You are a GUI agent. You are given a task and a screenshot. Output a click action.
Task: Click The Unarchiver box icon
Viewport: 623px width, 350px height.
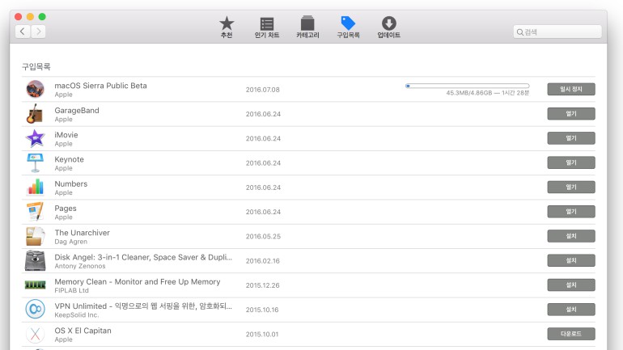coord(35,236)
